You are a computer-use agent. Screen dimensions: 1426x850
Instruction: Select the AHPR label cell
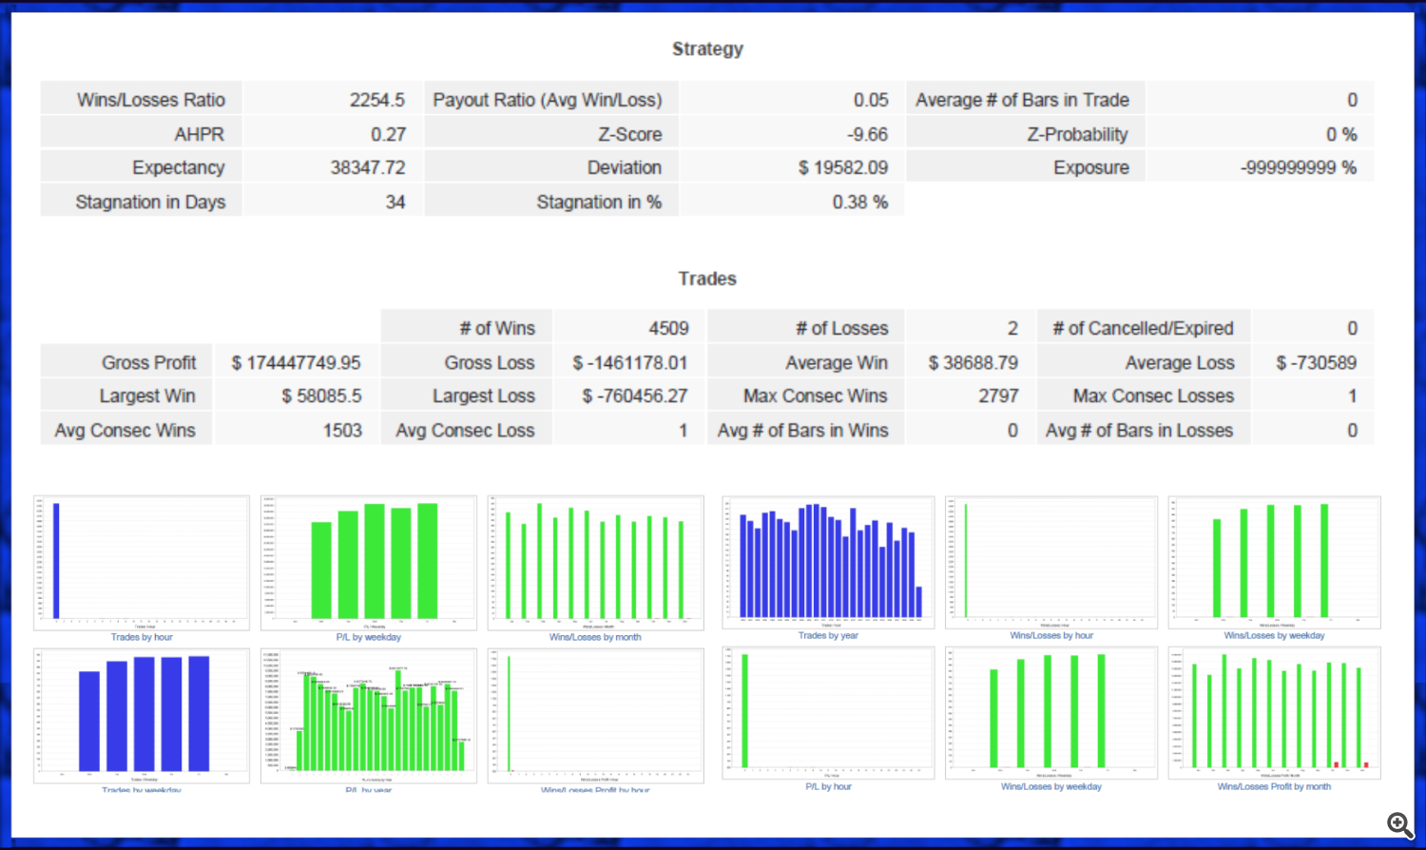point(141,134)
